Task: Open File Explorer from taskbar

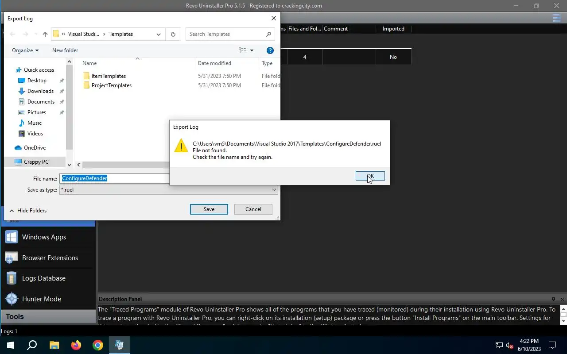Action: click(x=54, y=345)
